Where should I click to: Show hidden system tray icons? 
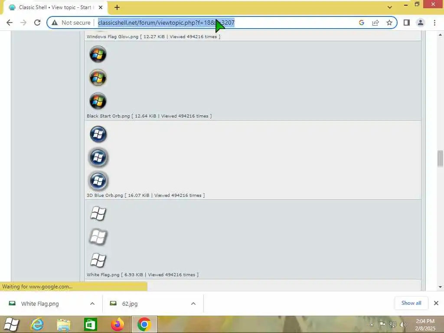(372, 325)
